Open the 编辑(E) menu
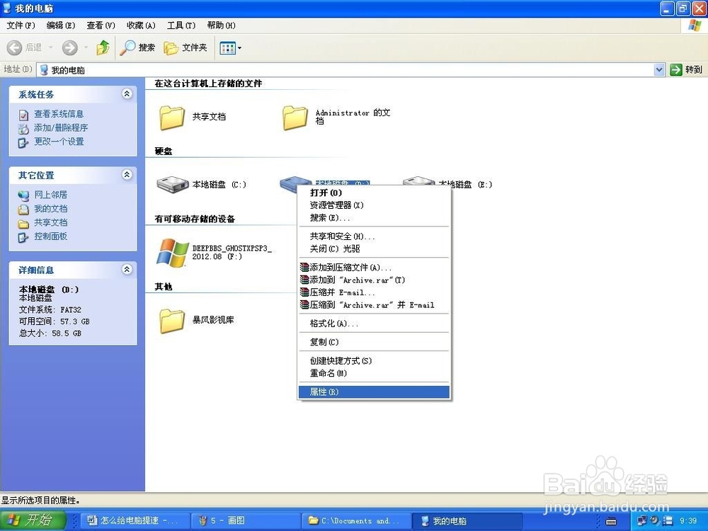Image resolution: width=708 pixels, height=531 pixels. (x=60, y=25)
